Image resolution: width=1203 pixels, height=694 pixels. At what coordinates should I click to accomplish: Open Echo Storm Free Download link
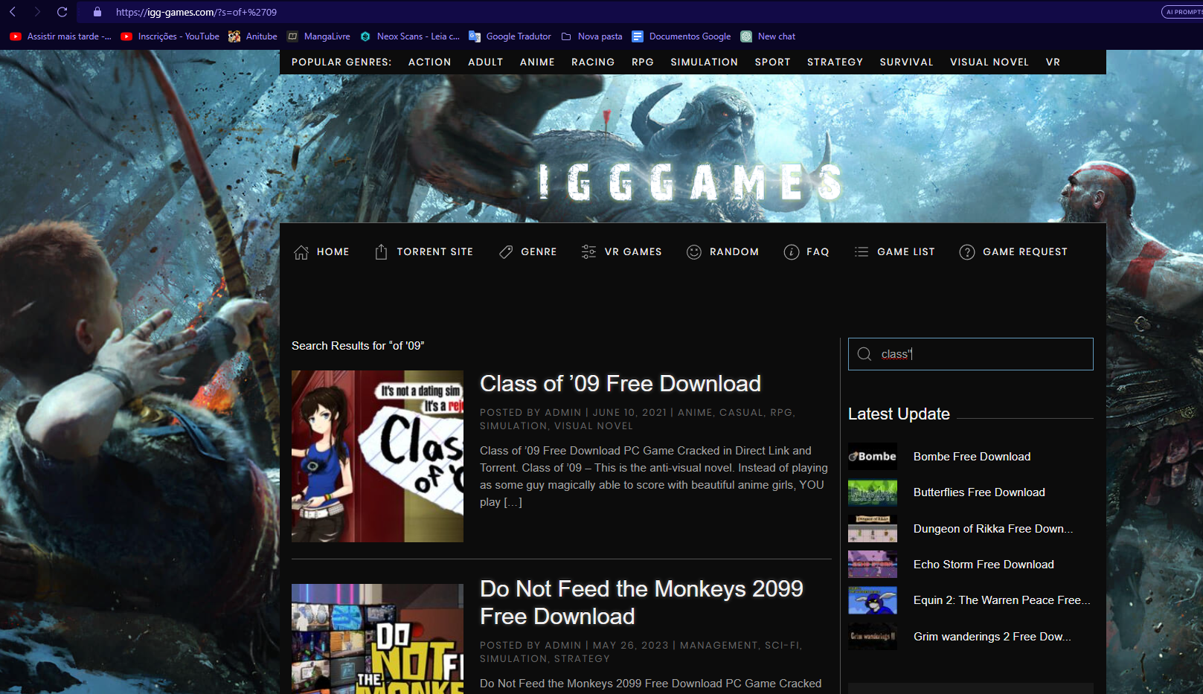click(984, 564)
